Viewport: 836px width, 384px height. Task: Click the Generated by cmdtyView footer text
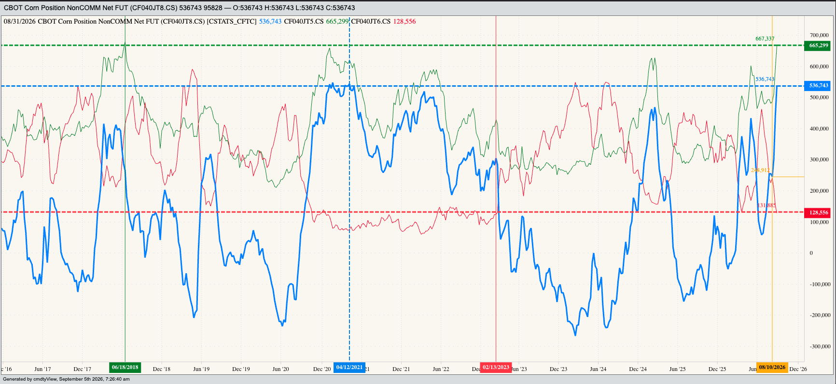[66, 379]
